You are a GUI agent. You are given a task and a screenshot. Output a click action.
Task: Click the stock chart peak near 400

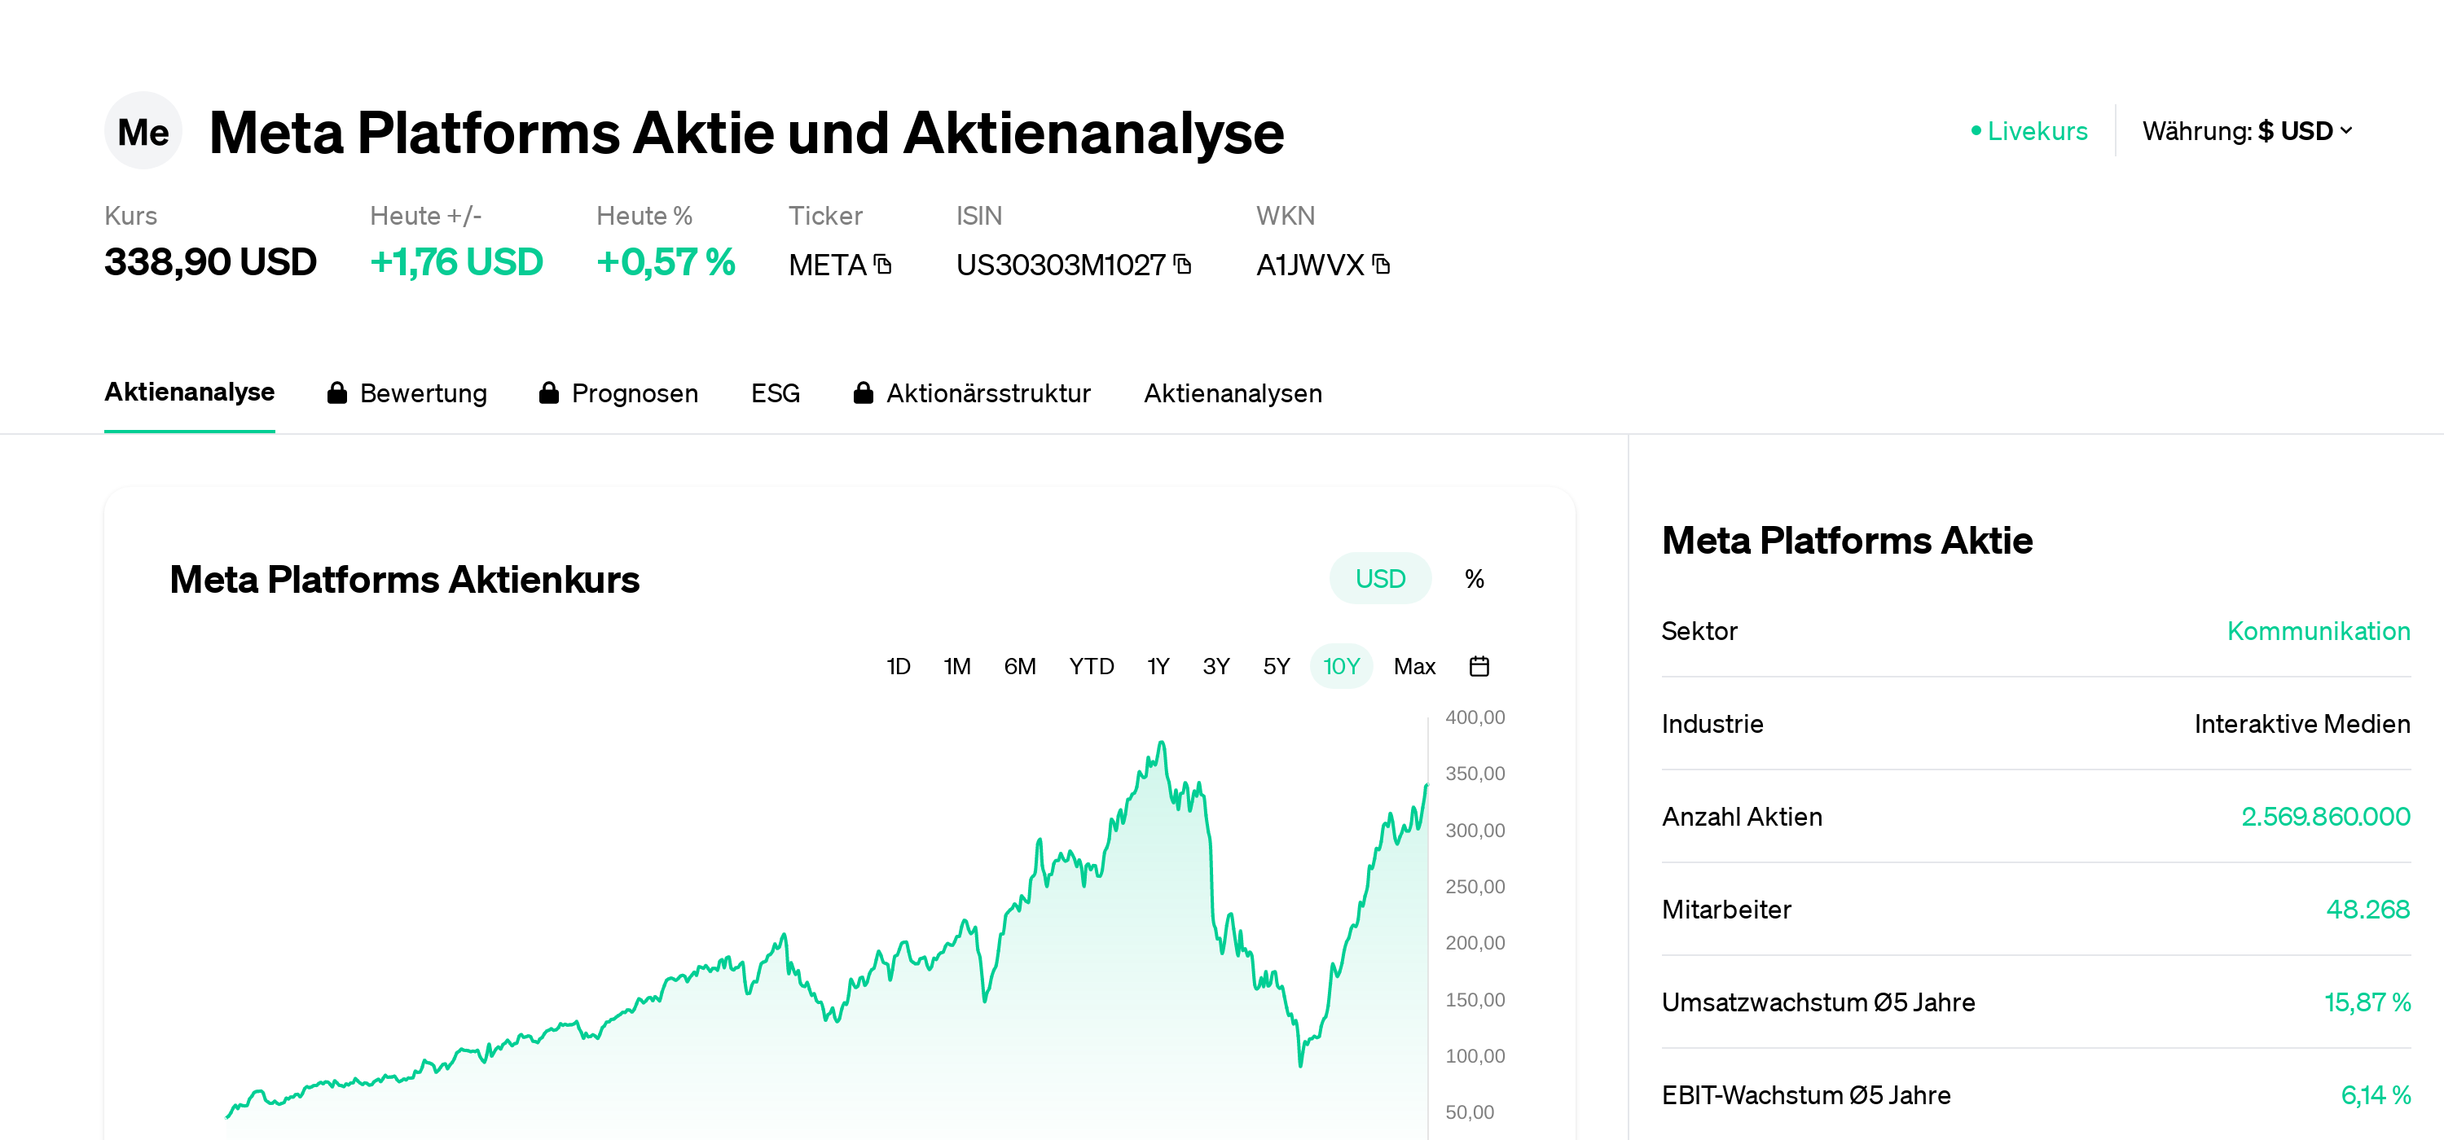pos(1161,744)
